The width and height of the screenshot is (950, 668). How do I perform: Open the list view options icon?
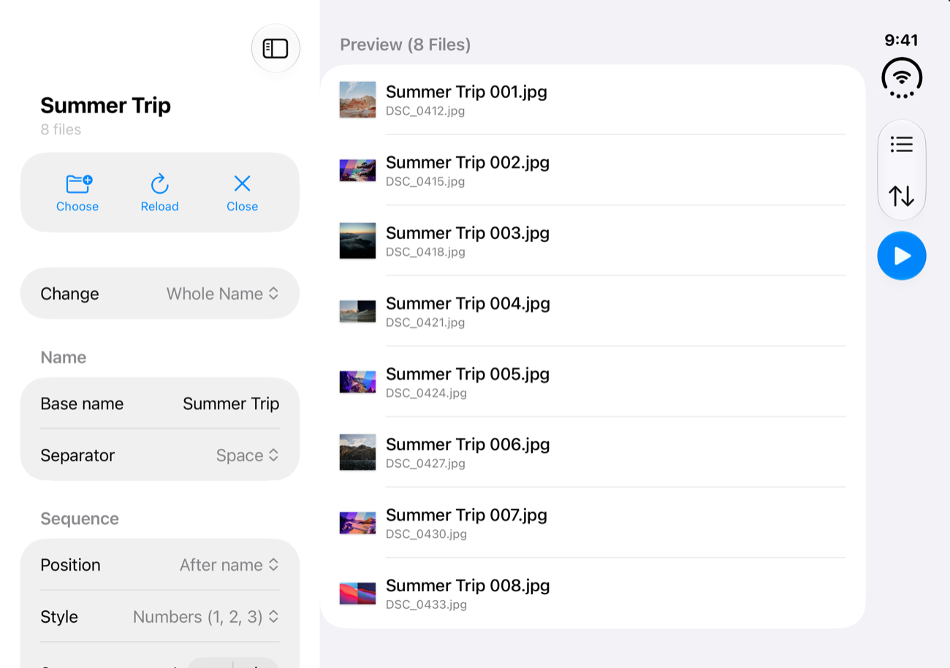click(902, 144)
